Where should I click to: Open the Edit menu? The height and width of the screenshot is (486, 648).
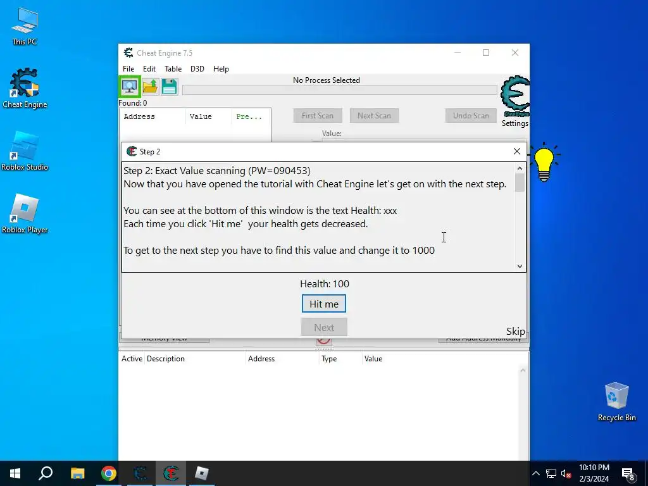[149, 68]
